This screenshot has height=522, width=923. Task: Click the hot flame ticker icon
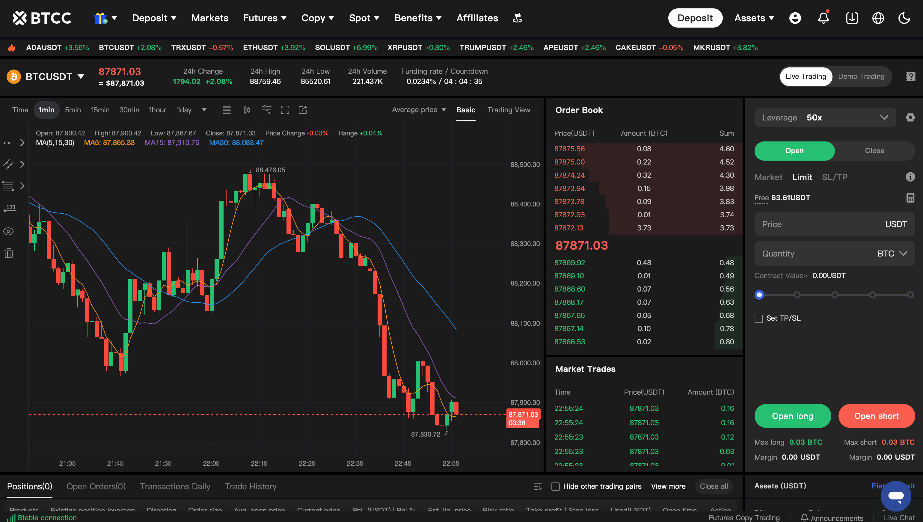11,47
